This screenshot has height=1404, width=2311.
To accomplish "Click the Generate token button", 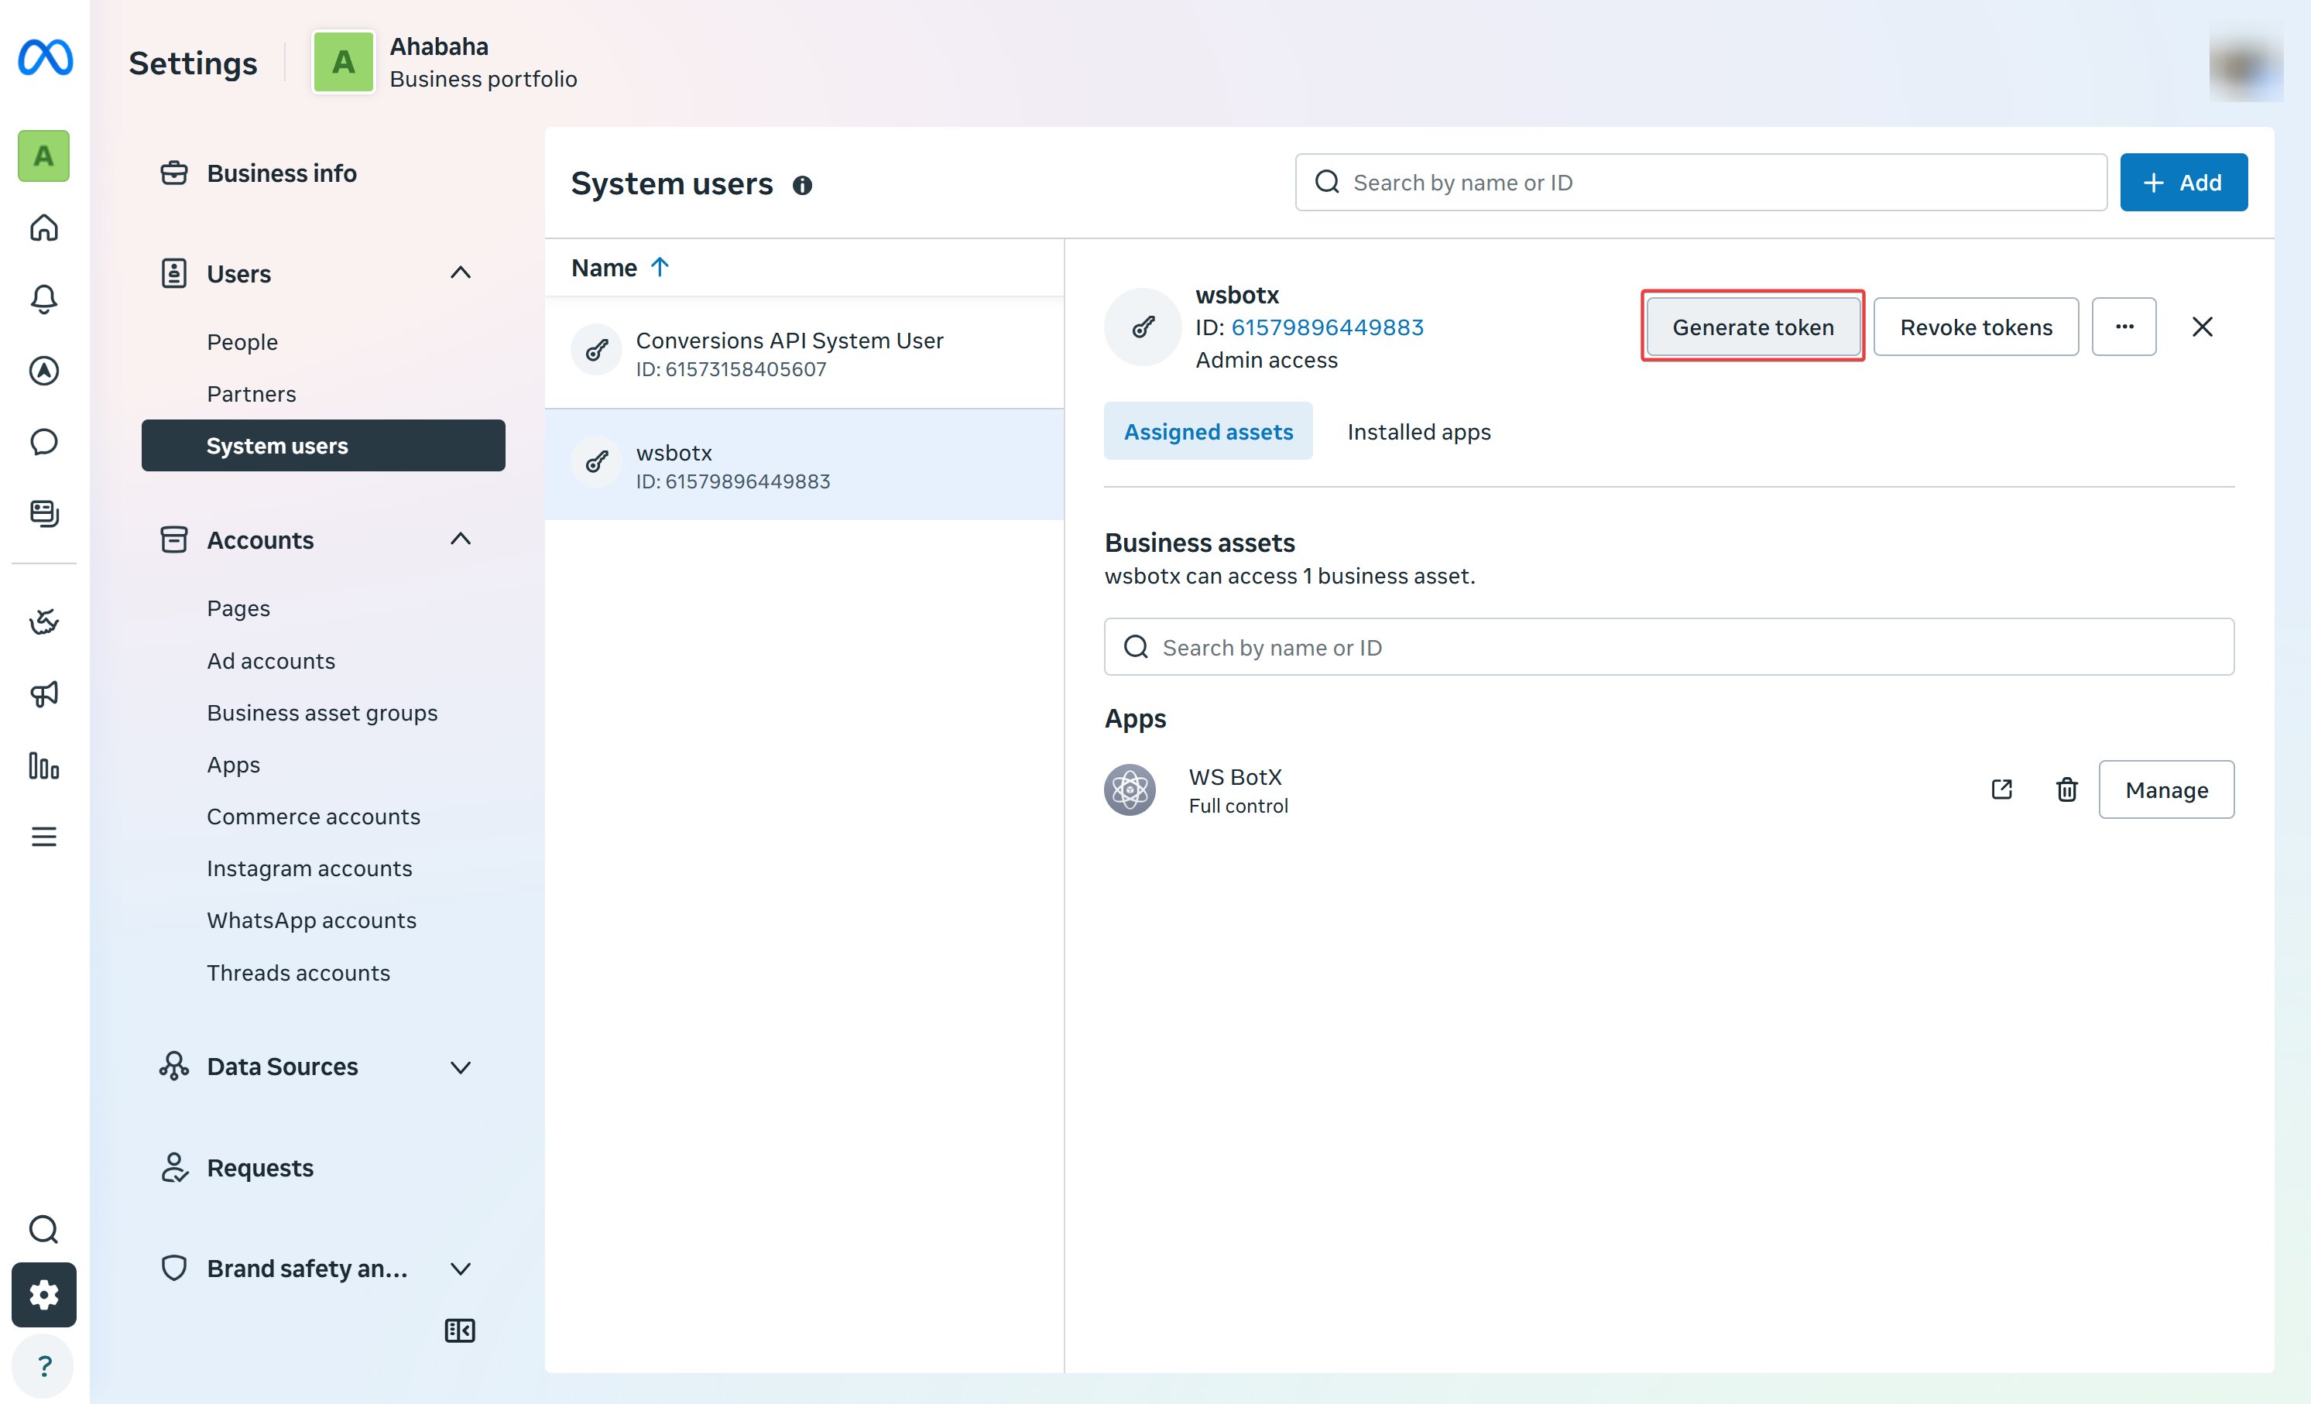I will coord(1753,327).
